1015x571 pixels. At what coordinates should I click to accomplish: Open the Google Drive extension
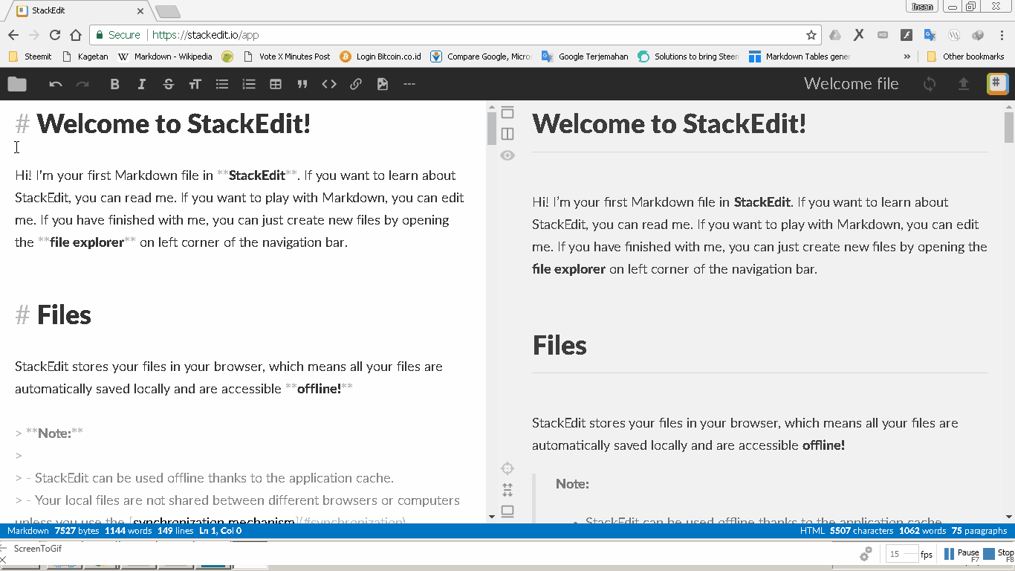click(835, 35)
